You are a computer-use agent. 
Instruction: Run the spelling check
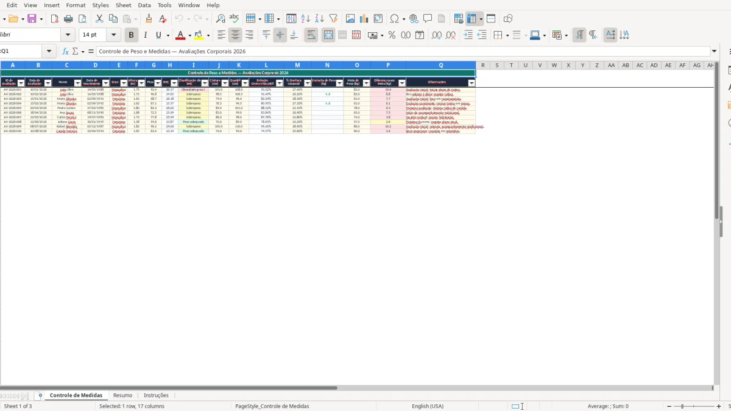(x=234, y=19)
